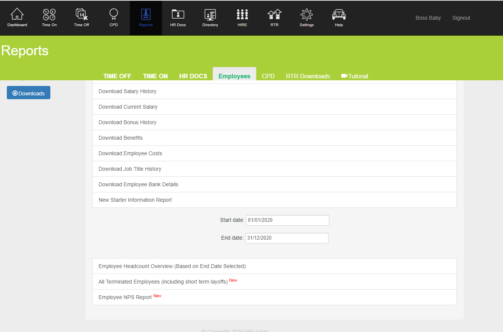The image size is (503, 332).
Task: Open the Employee NPS Report
Action: click(x=125, y=297)
